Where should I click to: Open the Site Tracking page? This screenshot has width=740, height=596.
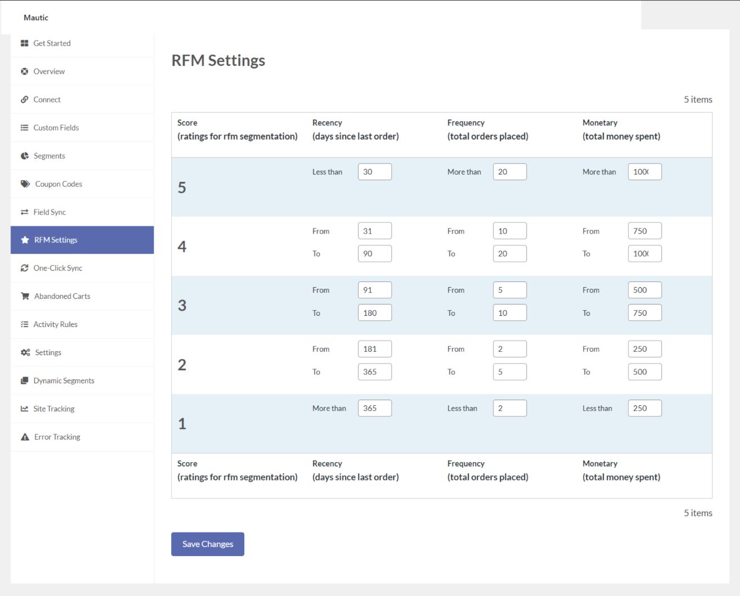[82, 409]
